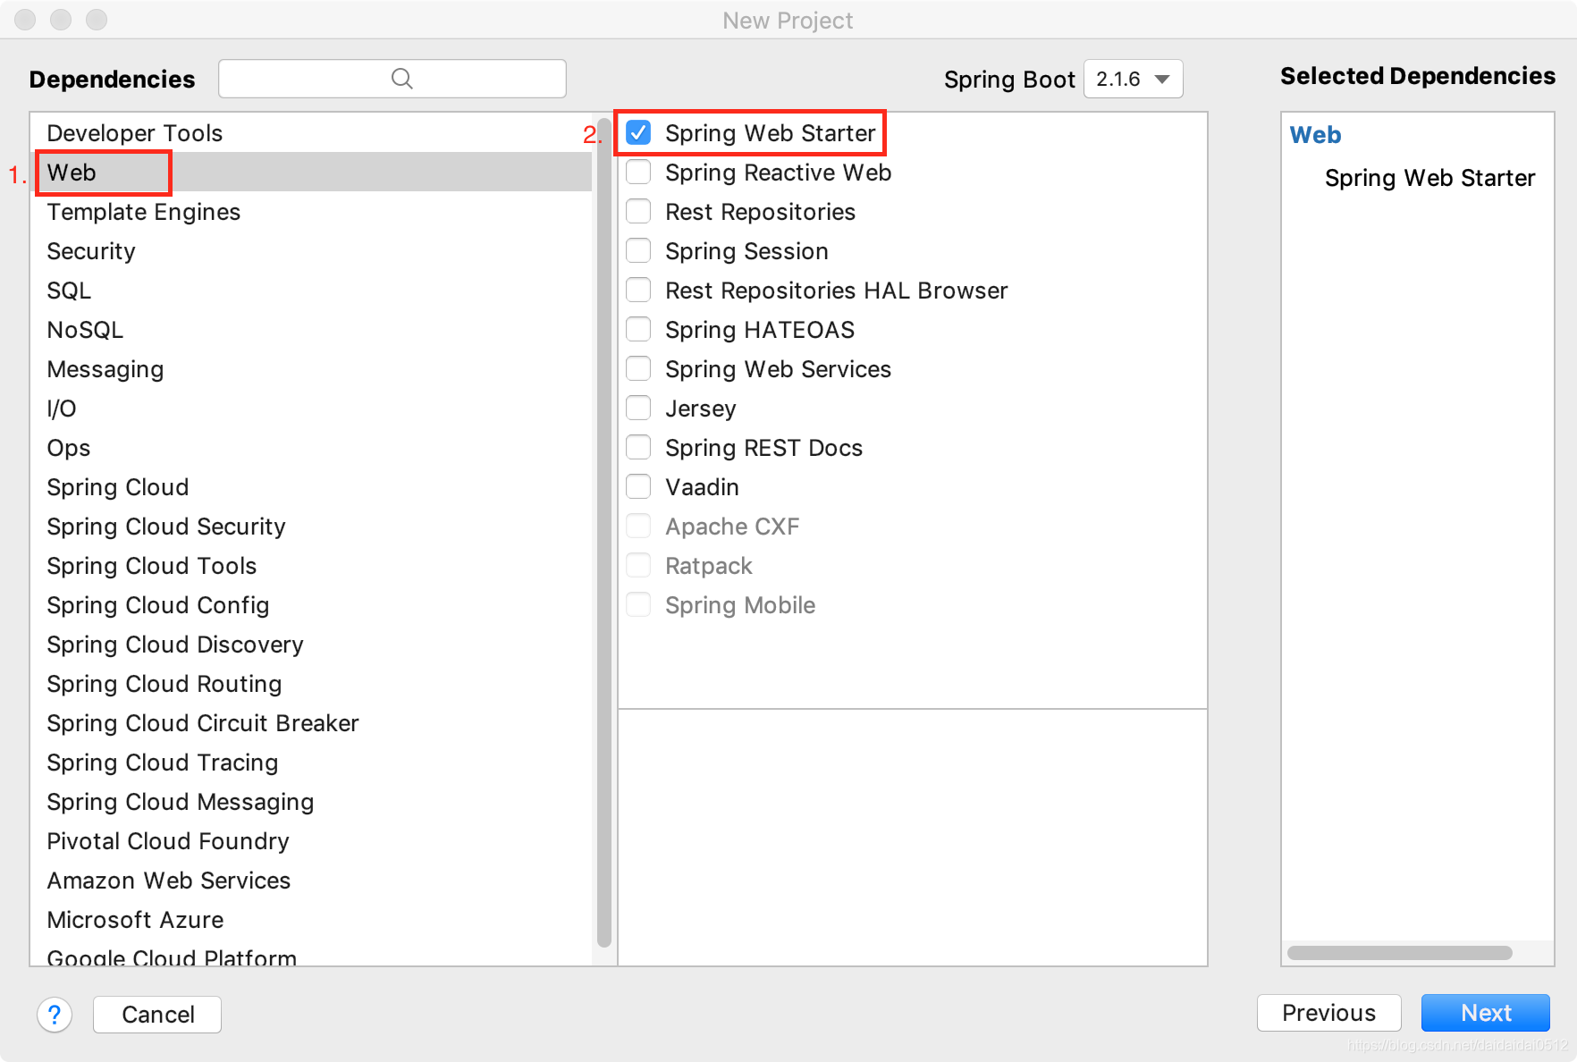Select Developer Tools category
The image size is (1577, 1062).
point(311,133)
